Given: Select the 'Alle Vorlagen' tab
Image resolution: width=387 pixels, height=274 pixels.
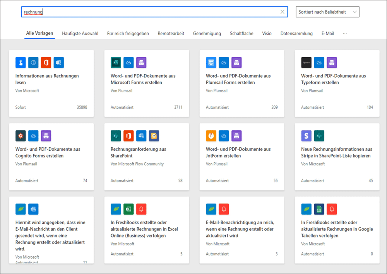Looking at the screenshot, I should click(x=39, y=33).
